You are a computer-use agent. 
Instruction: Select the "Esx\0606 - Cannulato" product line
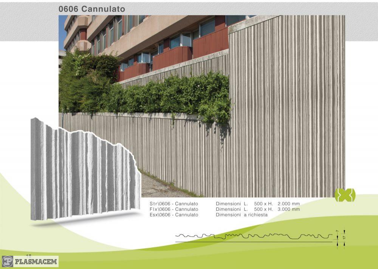pos(174,215)
